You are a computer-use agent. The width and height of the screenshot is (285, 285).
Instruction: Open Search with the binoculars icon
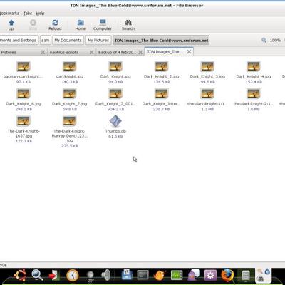tap(128, 25)
